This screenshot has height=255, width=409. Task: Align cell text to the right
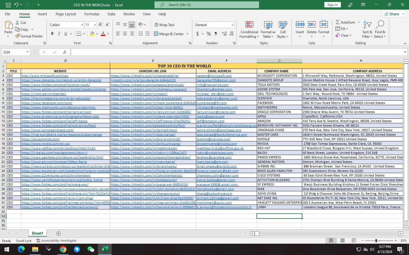click(x=132, y=34)
